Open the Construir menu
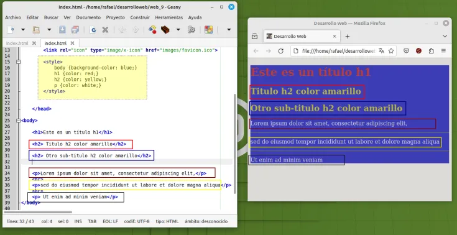 tap(140, 17)
